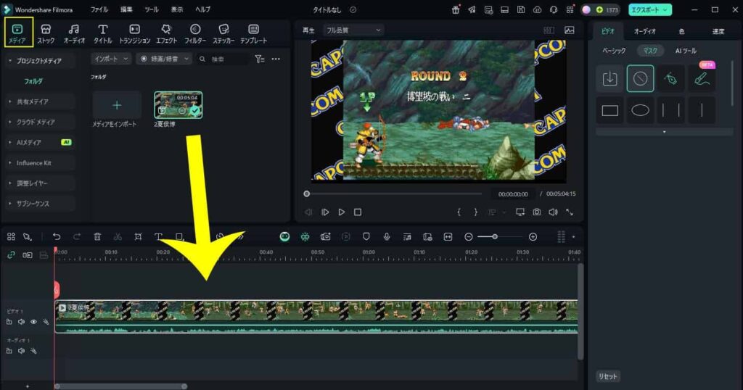Mute the ビデオ1 track speaker
Viewport: 743px width, 390px height.
[x=21, y=322]
